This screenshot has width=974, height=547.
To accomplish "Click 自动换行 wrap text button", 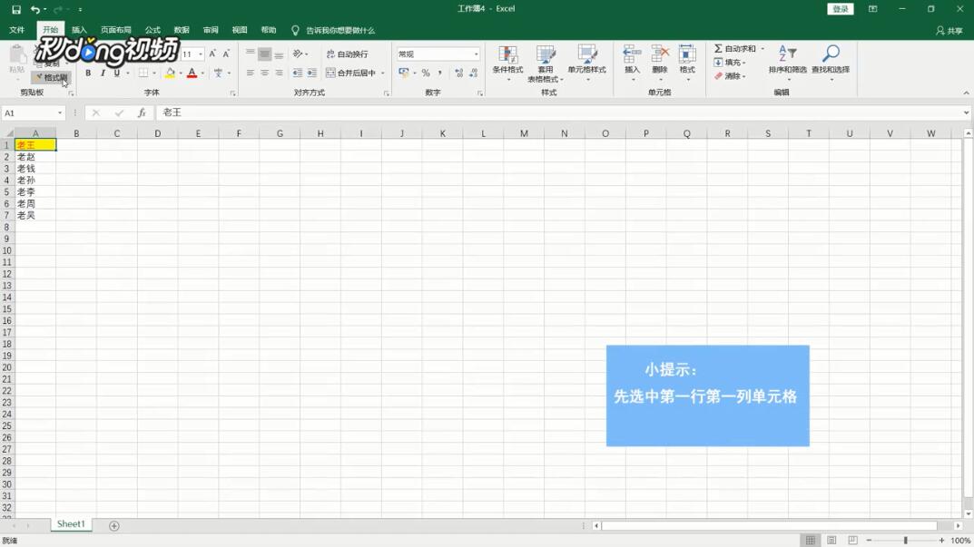I will 348,54.
